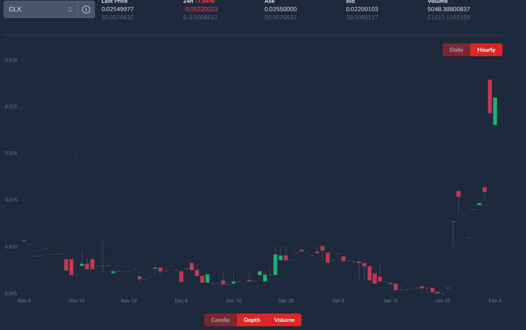Screen dimensions: 526x330
Task: Click the 0,025 price axis label
Action: pos(11,107)
